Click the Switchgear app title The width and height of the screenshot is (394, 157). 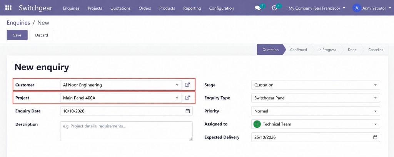[36, 8]
